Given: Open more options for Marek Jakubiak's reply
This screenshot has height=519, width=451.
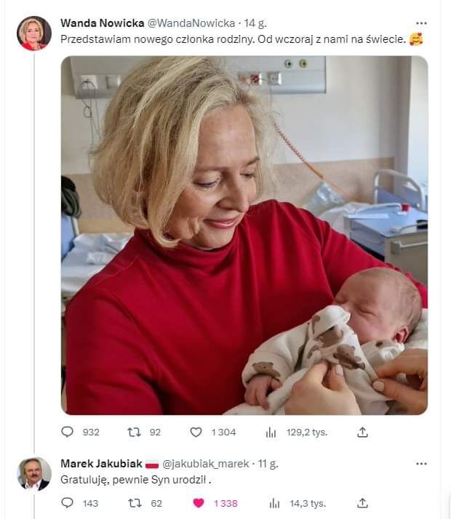Looking at the screenshot, I should coord(421,464).
